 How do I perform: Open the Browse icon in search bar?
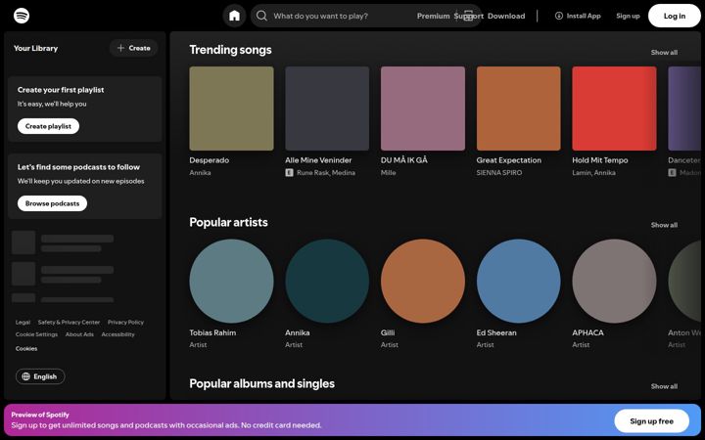(468, 16)
